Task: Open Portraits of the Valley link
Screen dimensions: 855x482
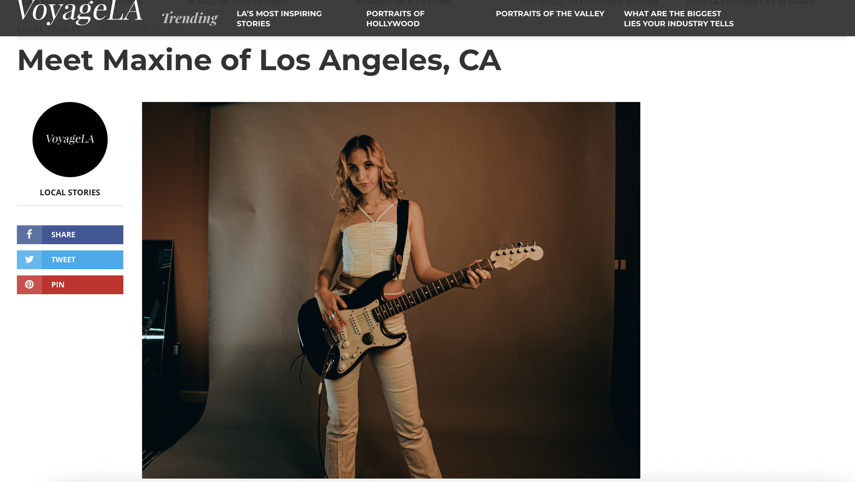Action: coord(550,14)
